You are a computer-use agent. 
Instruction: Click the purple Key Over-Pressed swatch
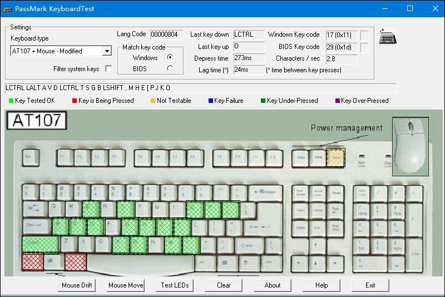pos(338,101)
